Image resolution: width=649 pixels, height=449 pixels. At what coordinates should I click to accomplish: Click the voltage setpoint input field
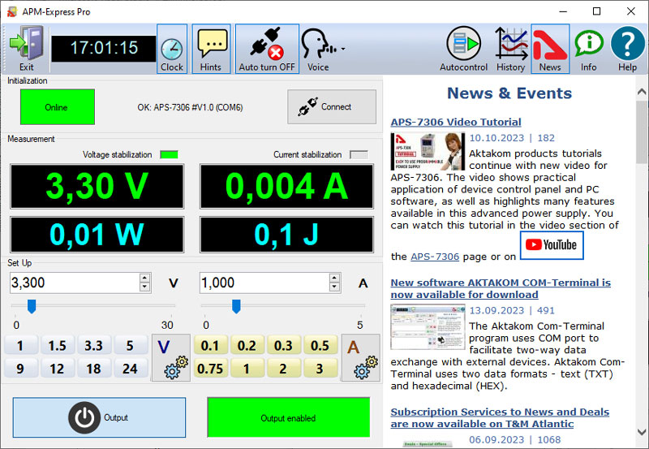pyautogui.click(x=75, y=283)
